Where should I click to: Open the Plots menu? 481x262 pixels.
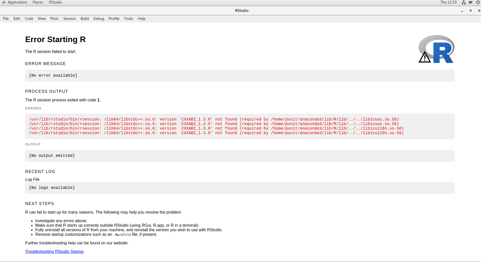(54, 18)
